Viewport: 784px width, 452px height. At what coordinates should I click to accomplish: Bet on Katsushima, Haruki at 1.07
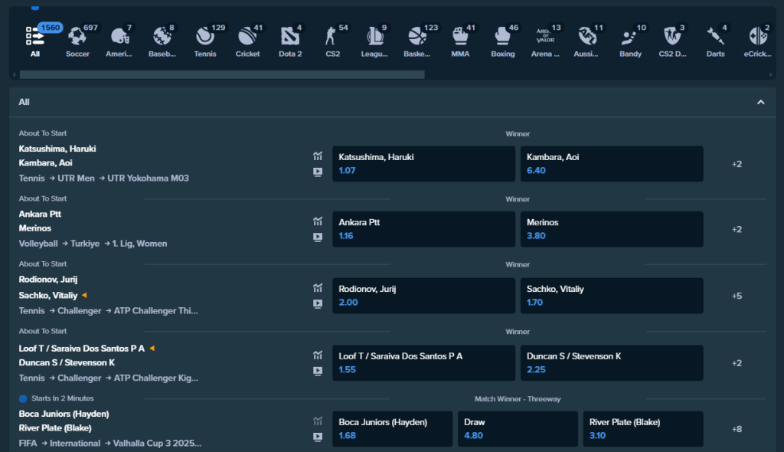[x=423, y=164]
